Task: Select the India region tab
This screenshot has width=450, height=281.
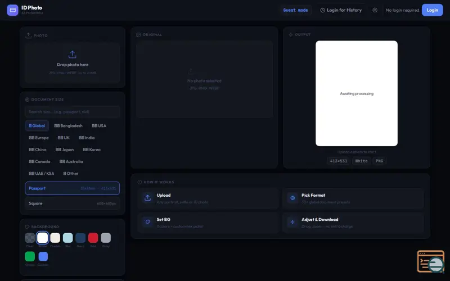Action: coord(87,138)
